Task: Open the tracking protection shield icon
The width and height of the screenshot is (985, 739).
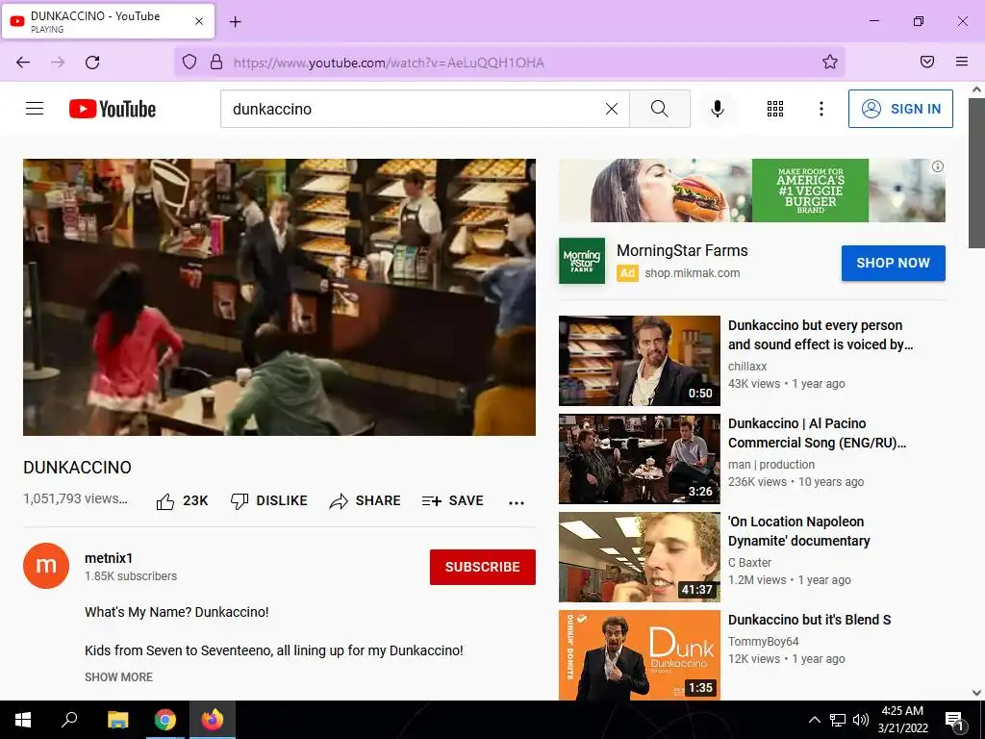Action: [189, 62]
